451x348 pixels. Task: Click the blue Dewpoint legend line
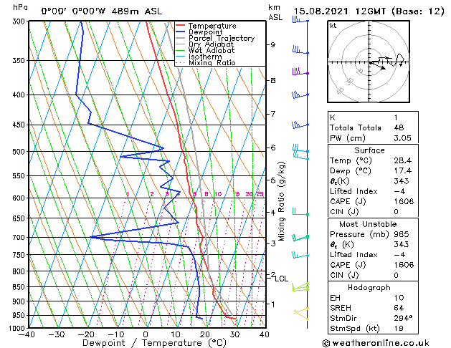click(180, 32)
